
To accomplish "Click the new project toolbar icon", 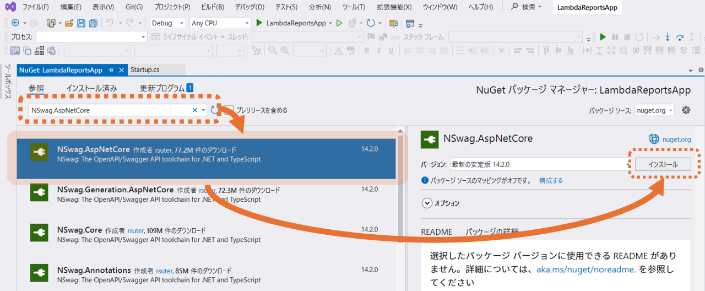I will (51, 23).
